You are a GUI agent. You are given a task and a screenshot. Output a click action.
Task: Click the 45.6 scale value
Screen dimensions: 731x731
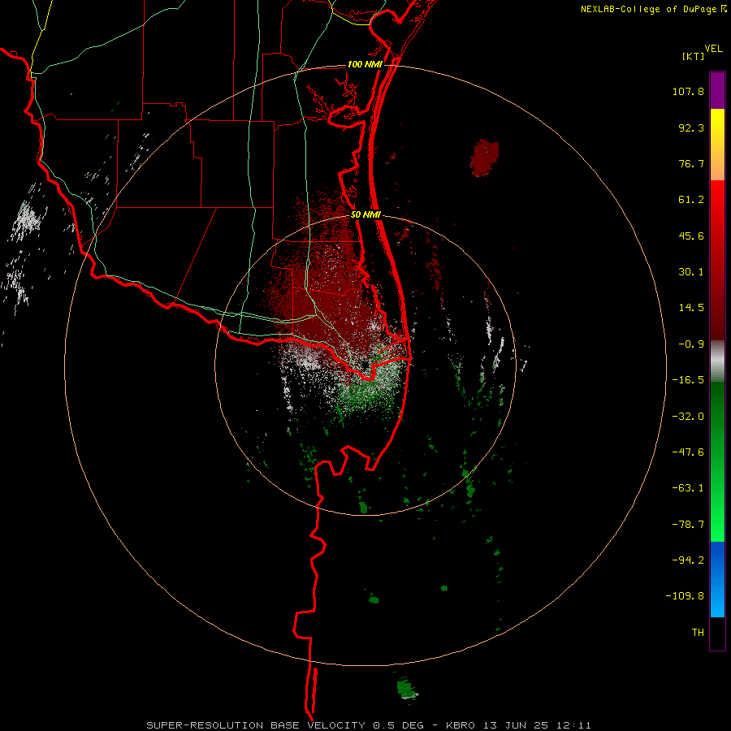[x=691, y=236]
